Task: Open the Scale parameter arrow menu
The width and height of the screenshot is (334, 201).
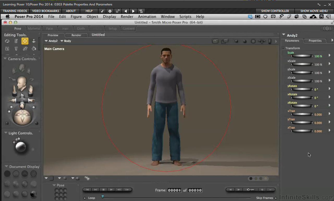Action: coord(330,55)
